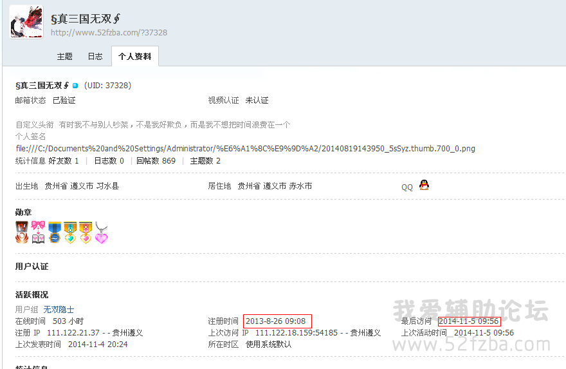Click the QQ penguin icon
This screenshot has width=566, height=369.
coord(424,185)
